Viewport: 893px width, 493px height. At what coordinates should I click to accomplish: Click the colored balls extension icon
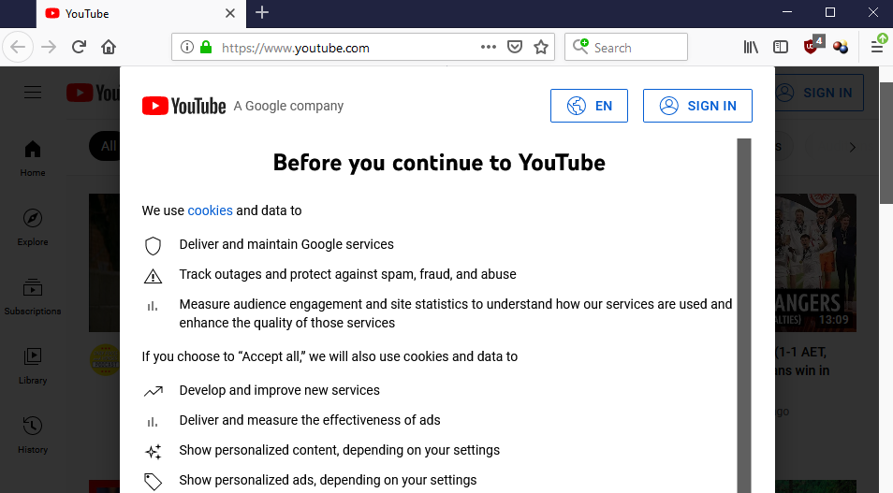tap(841, 48)
